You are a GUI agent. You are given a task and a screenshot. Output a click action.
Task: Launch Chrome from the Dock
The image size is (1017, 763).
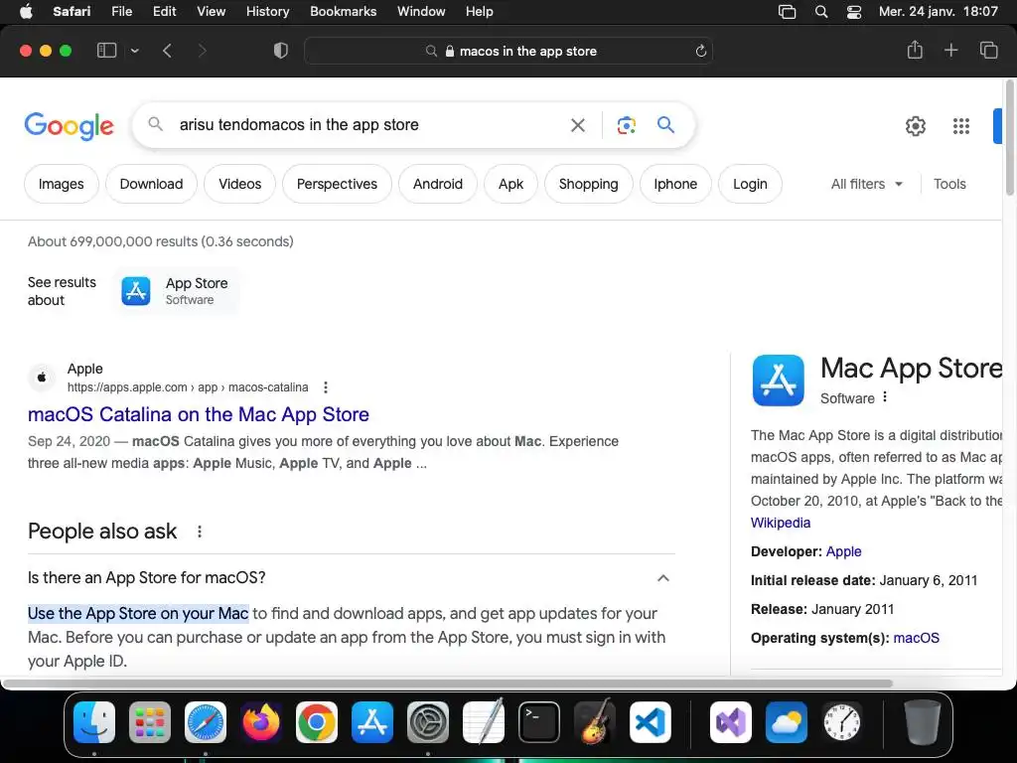317,722
